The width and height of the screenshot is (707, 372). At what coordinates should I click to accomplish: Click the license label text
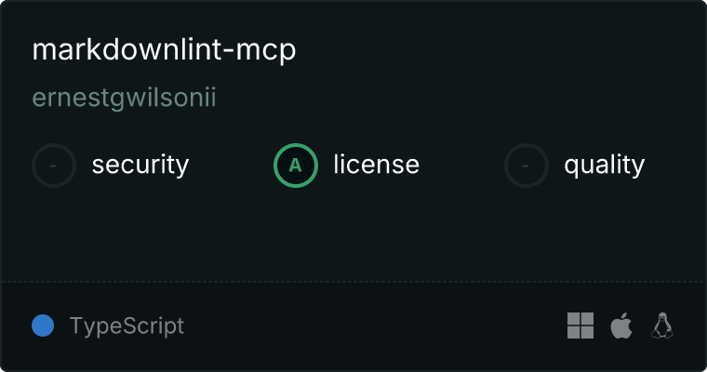tap(377, 164)
